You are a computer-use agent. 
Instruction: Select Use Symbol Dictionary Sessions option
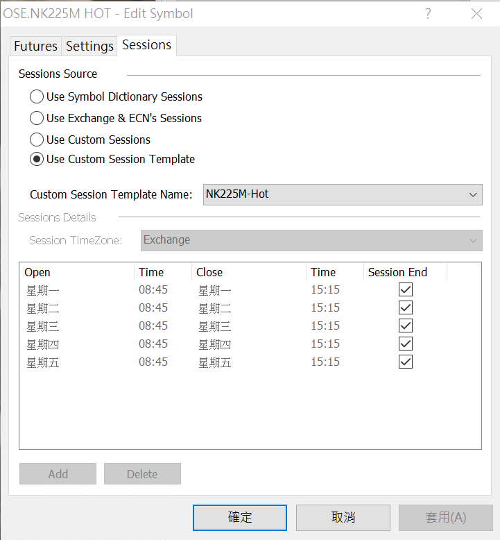(36, 96)
